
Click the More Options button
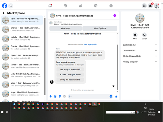coord(100,28)
